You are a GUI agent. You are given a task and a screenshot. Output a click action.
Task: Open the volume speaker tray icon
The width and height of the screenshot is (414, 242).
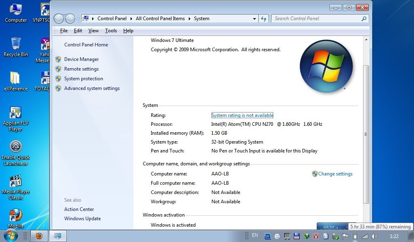pos(374,236)
